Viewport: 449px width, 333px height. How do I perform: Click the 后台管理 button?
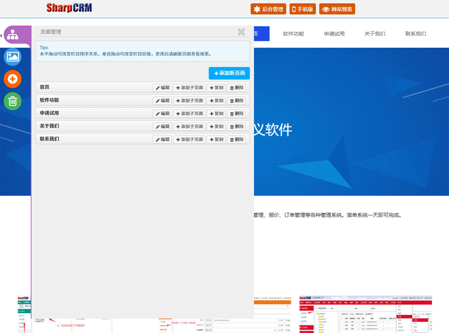pyautogui.click(x=269, y=9)
